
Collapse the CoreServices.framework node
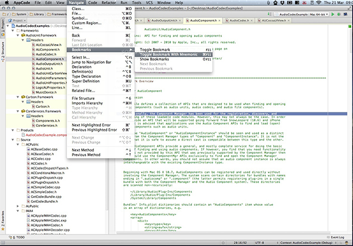tap(18, 111)
